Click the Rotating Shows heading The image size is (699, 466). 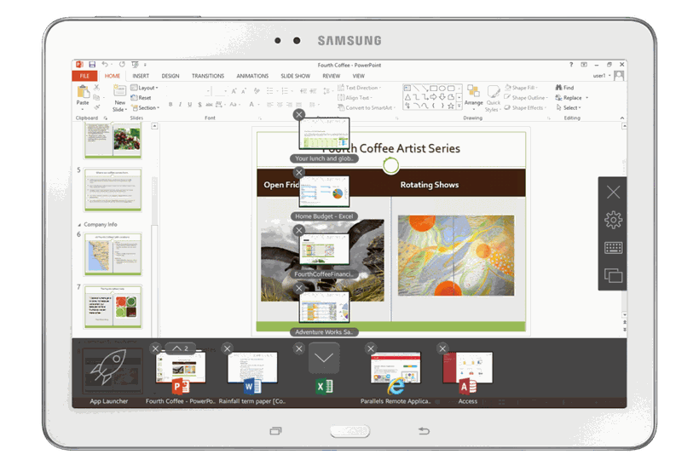pyautogui.click(x=430, y=184)
